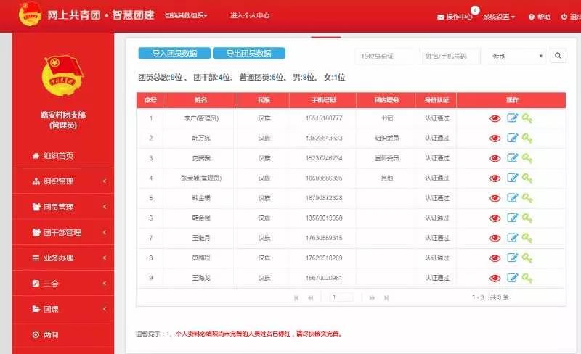581x354 pixels.
Task: Click the Youth League logo in header
Action: point(30,15)
